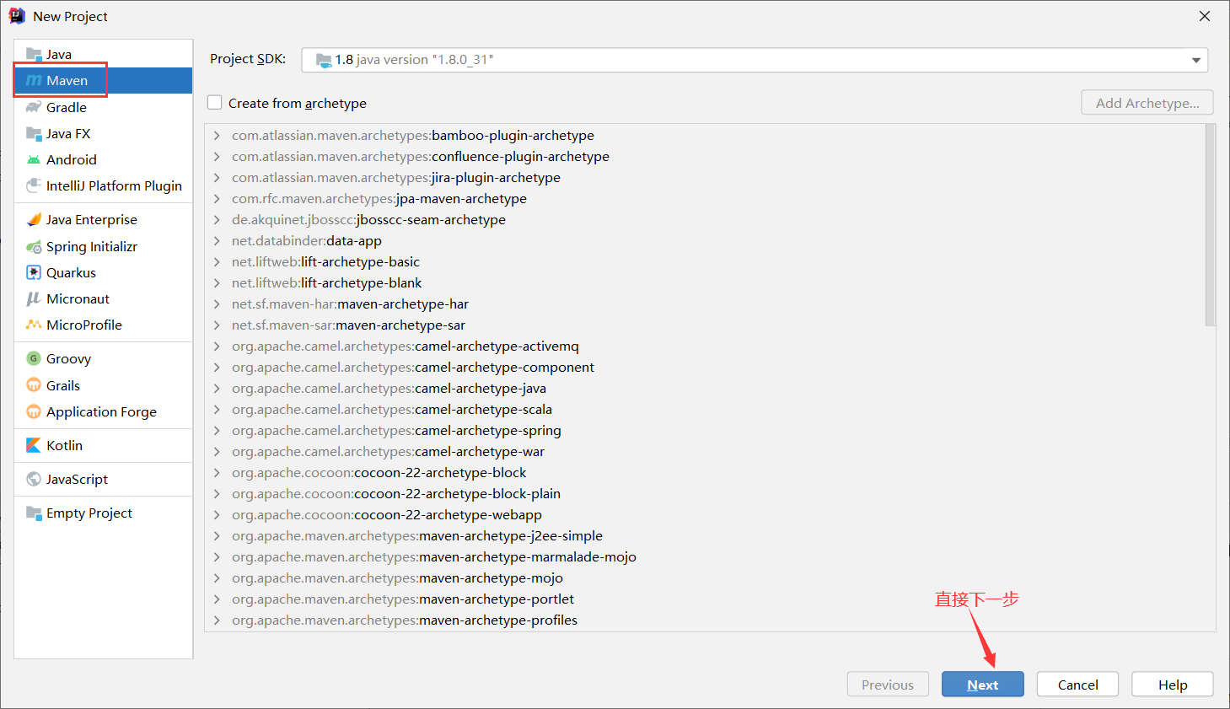Click the Previous button
Viewport: 1230px width, 709px height.
click(x=888, y=685)
